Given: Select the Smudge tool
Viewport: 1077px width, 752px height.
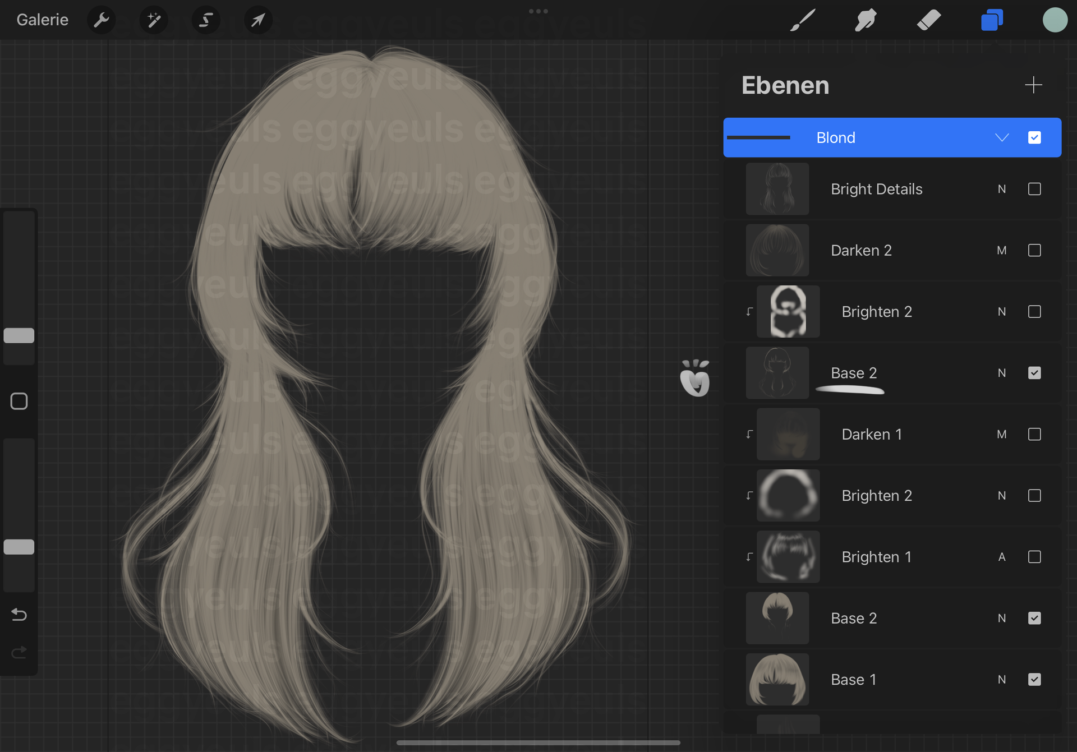Looking at the screenshot, I should click(x=866, y=20).
